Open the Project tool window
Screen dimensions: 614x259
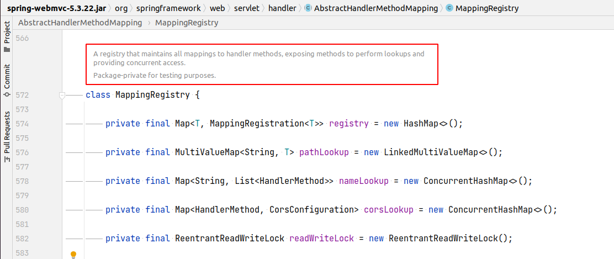coord(7,36)
